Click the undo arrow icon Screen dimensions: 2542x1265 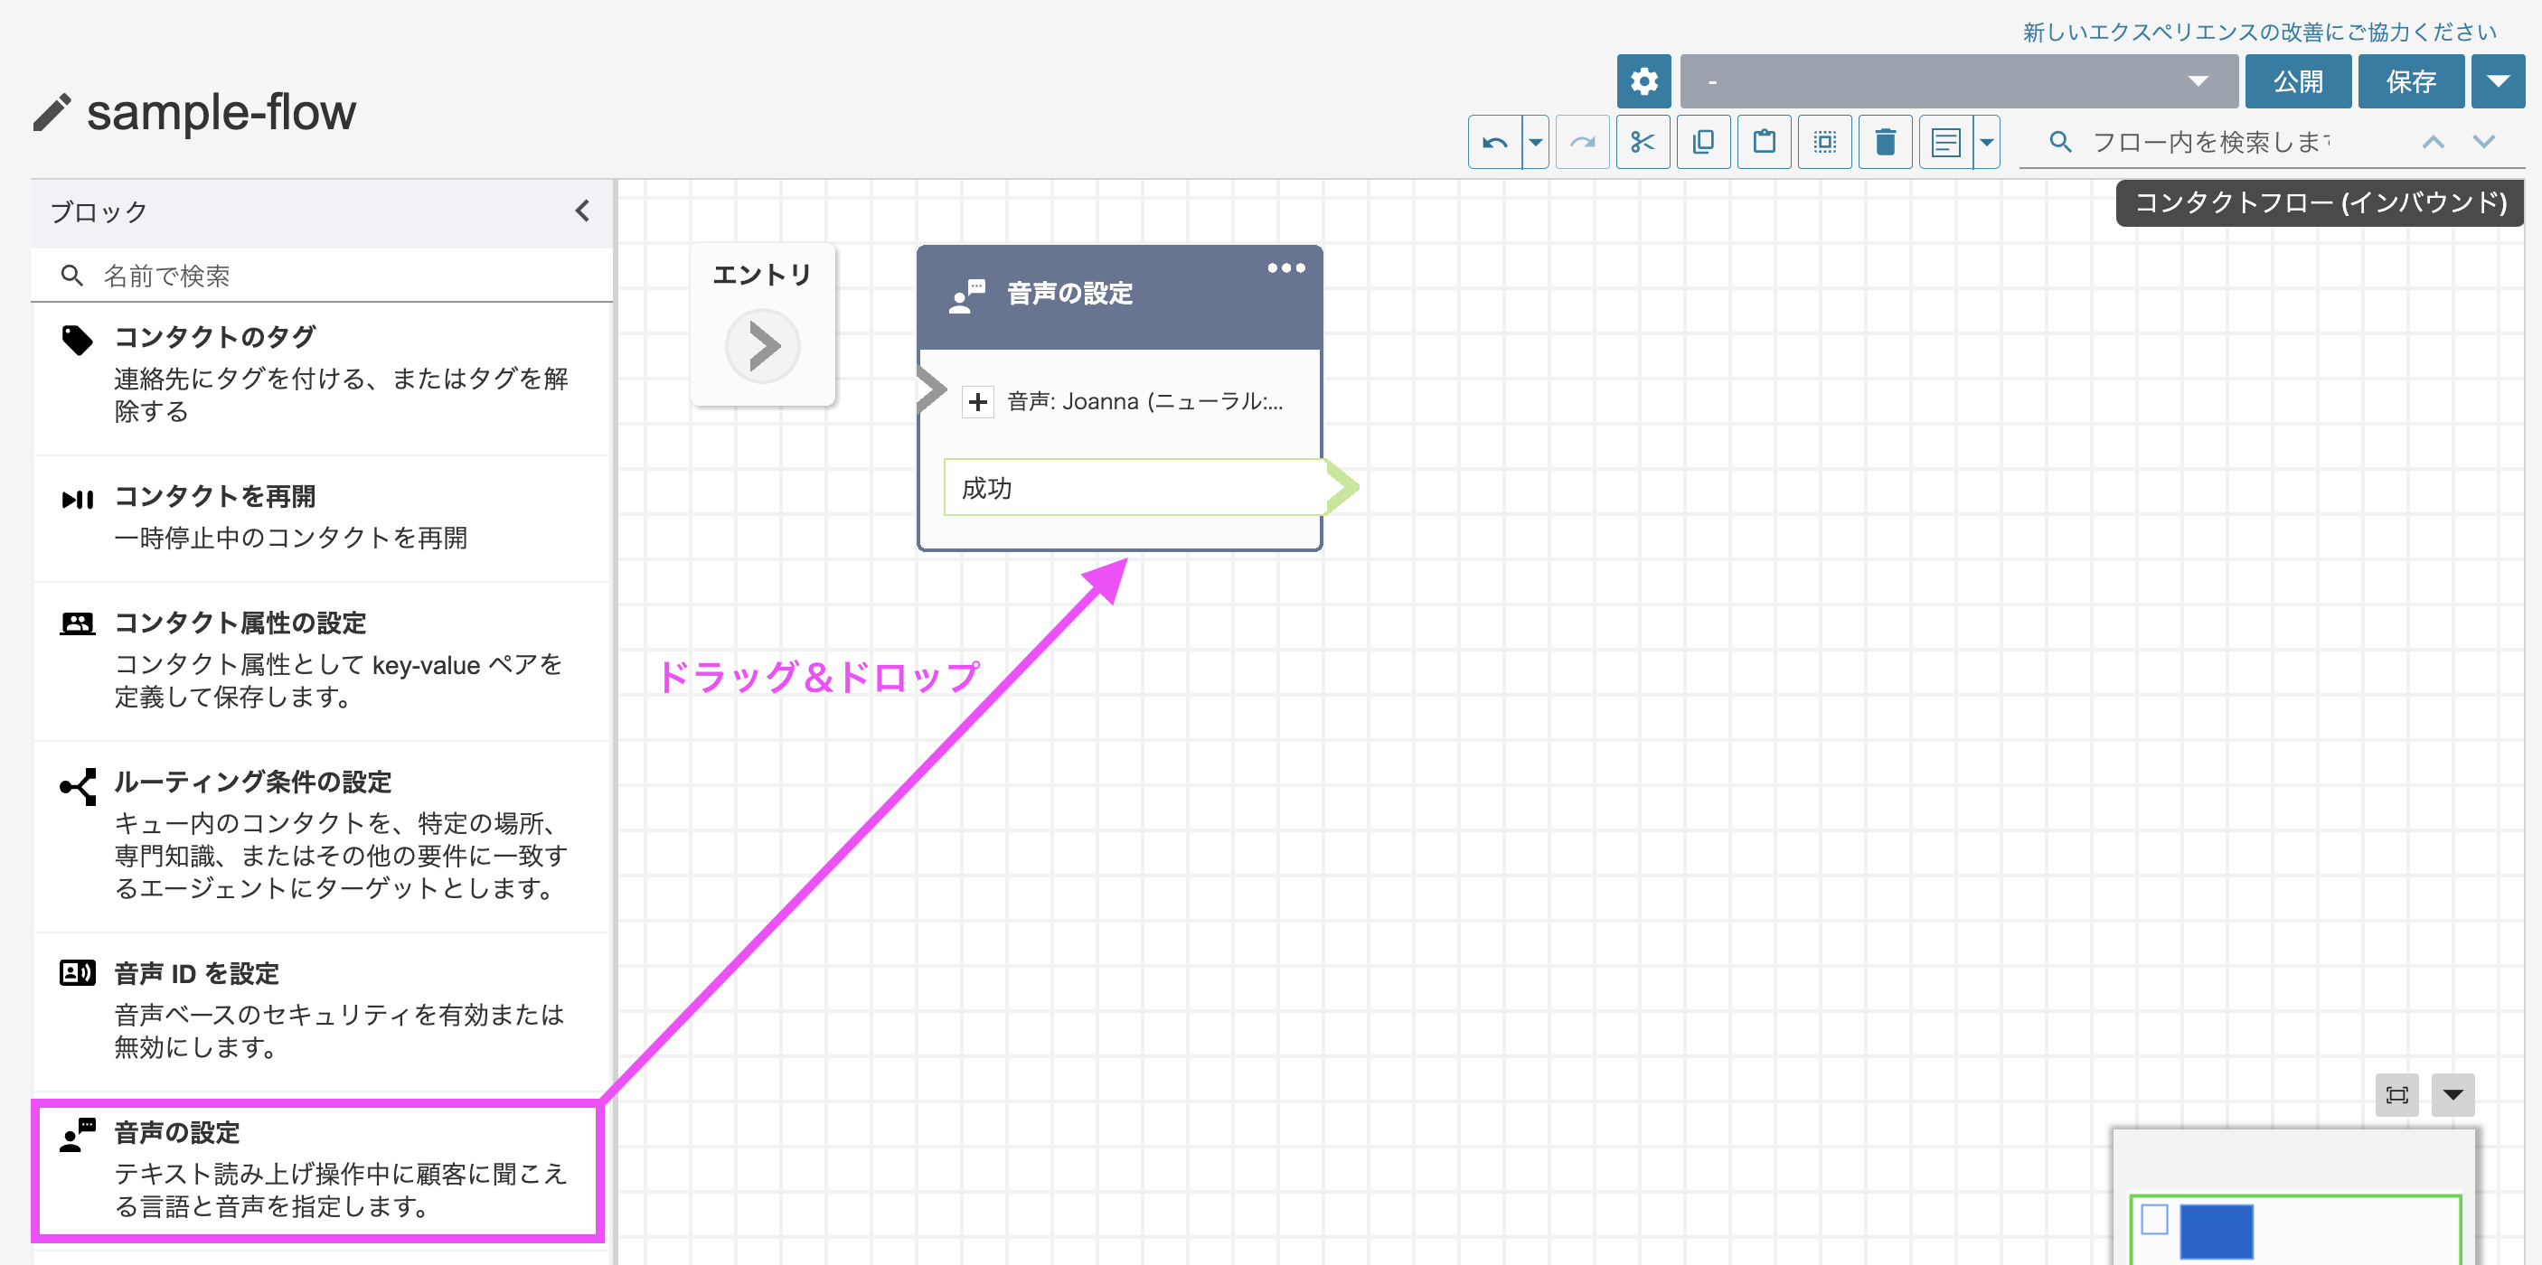[x=1494, y=142]
